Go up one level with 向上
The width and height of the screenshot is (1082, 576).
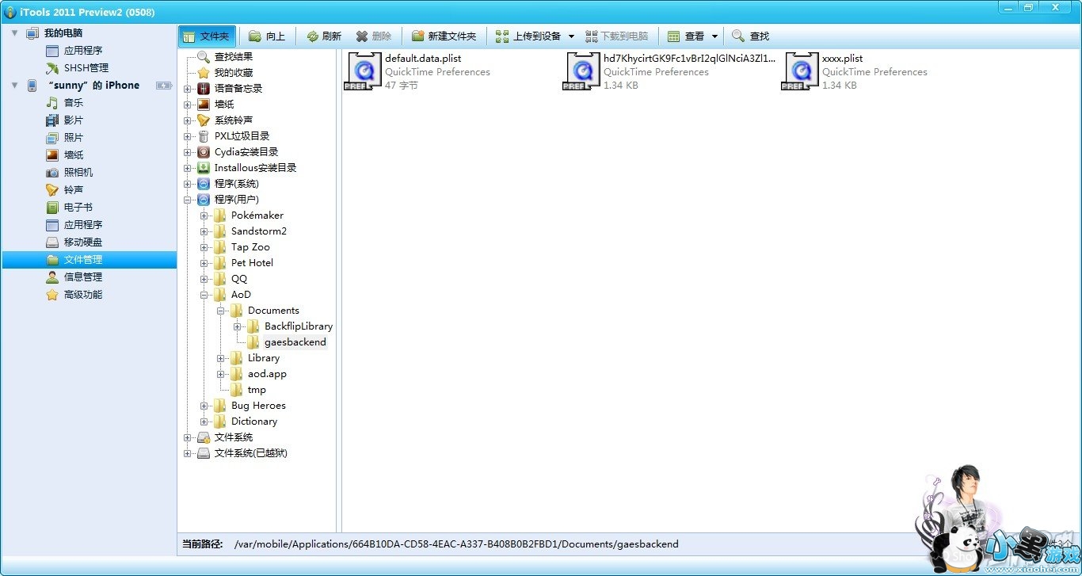266,36
